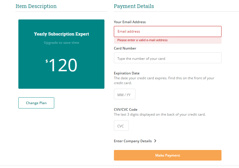This screenshot has width=239, height=168.
Task: Click the Payment Details heading
Action: (x=134, y=6)
